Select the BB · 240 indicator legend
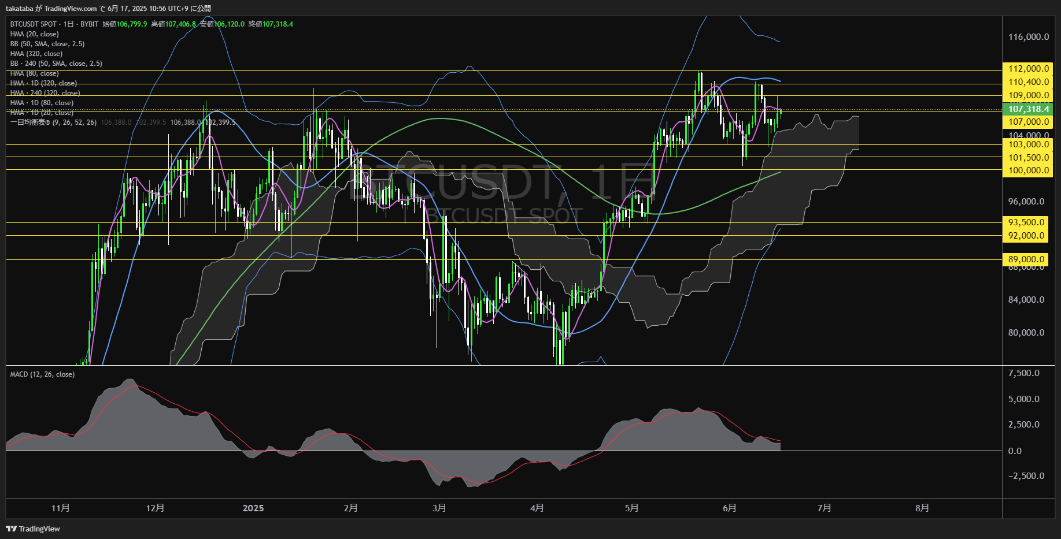The image size is (1061, 539). (x=56, y=64)
